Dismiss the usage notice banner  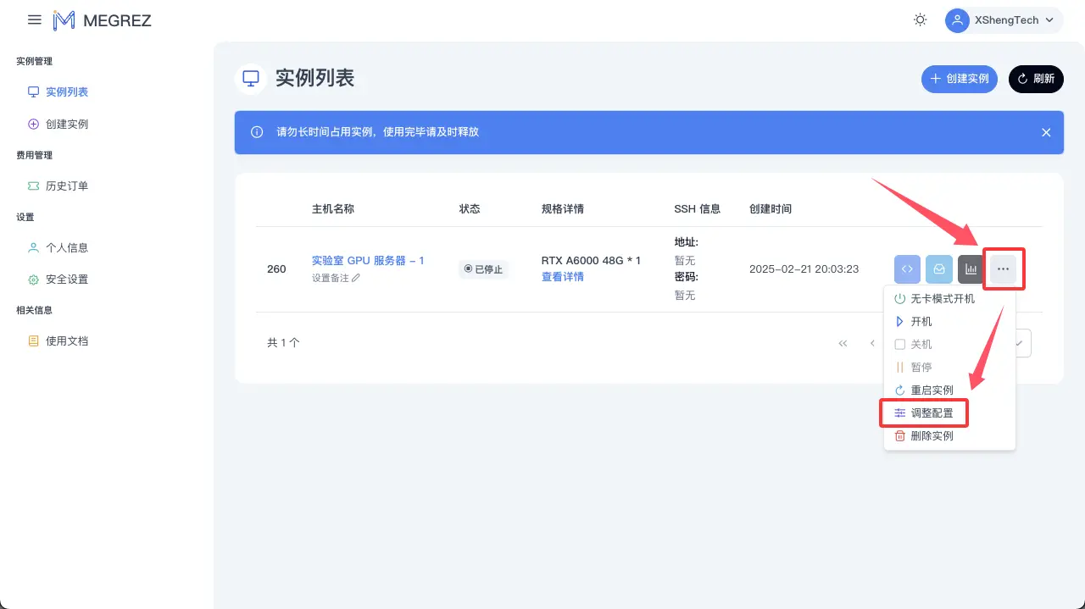tap(1046, 132)
